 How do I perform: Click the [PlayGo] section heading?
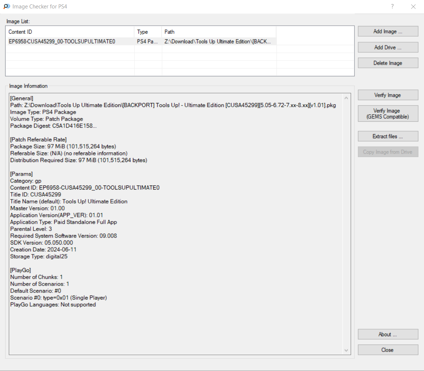21,270
